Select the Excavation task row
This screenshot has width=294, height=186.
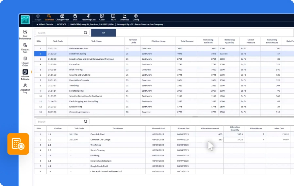tap(164, 64)
